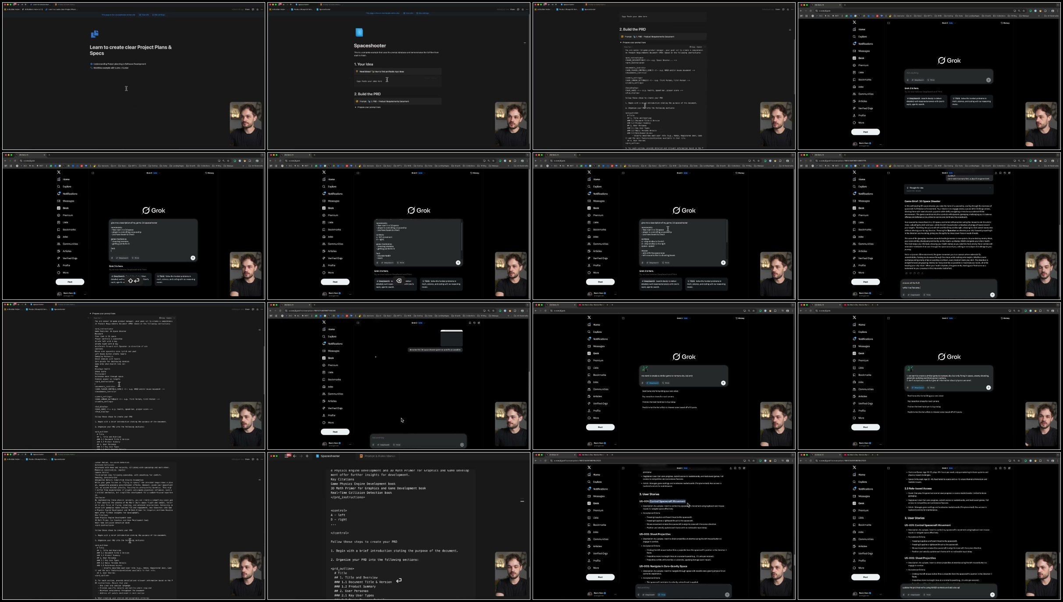Toggle Think in the 'remove all the fluff' prompt
Screen dimensions: 1063x602
tap(927, 295)
